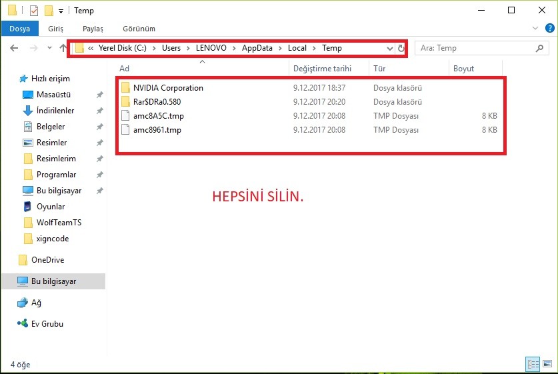Select LENOVO in the address path
558x374 pixels.
click(211, 48)
